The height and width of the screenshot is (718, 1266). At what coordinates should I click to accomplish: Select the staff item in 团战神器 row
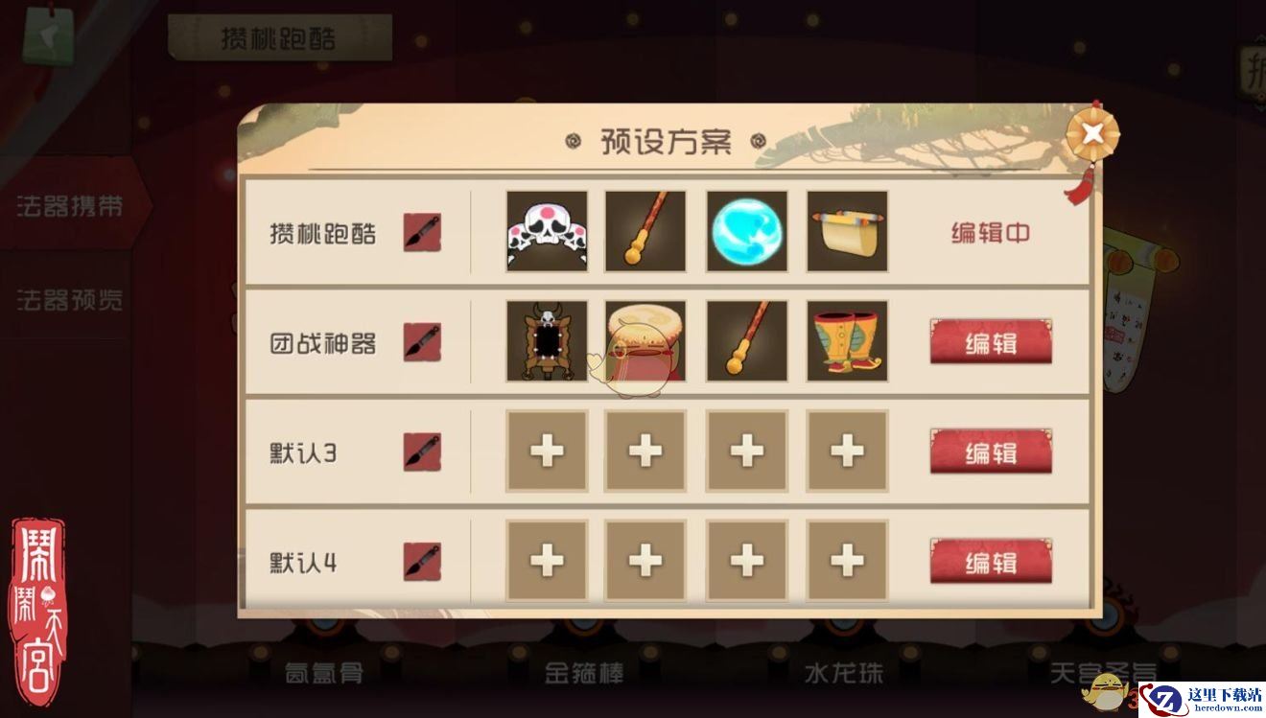coord(747,341)
